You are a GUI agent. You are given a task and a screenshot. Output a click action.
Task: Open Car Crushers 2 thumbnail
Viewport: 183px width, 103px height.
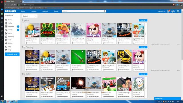(x=63, y=84)
